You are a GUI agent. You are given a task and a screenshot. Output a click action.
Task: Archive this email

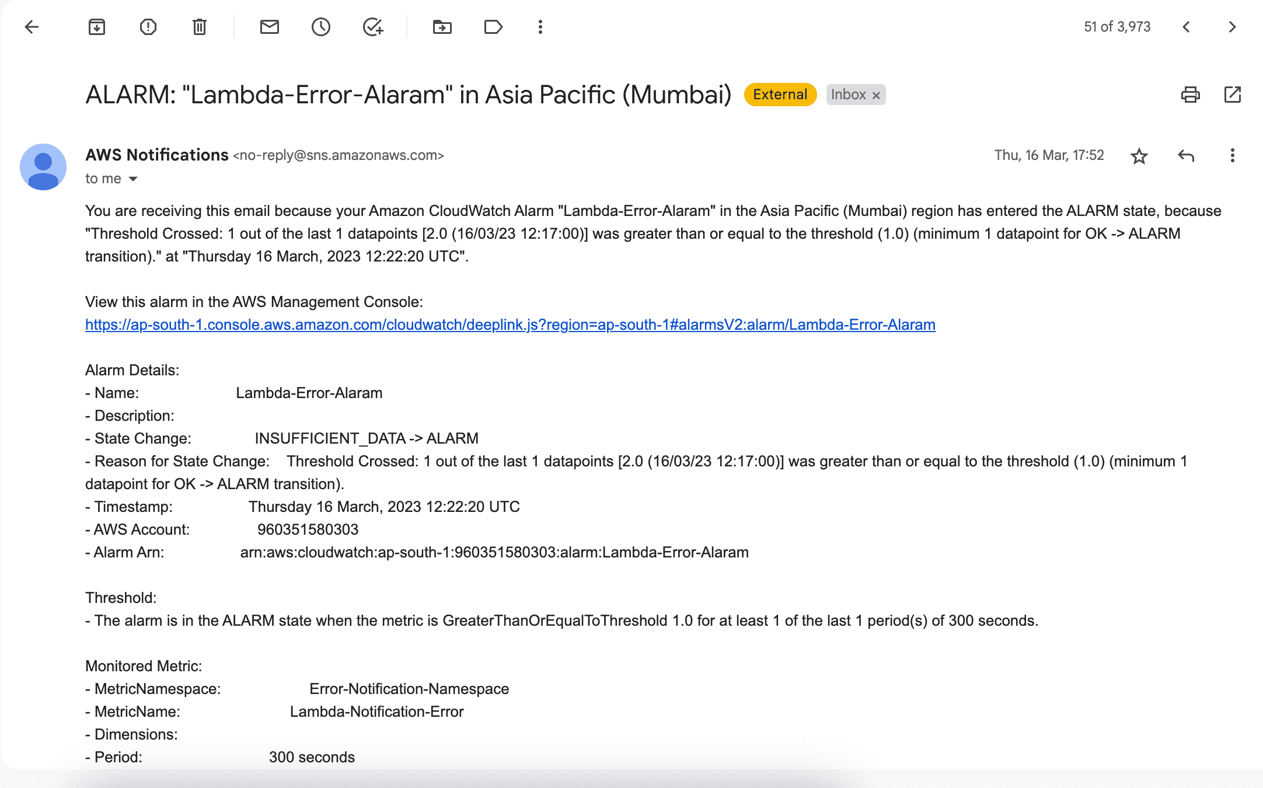click(97, 27)
